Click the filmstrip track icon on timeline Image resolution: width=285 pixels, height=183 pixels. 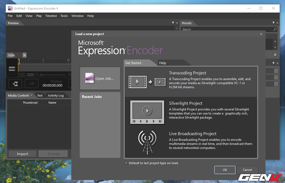[x=12, y=69]
